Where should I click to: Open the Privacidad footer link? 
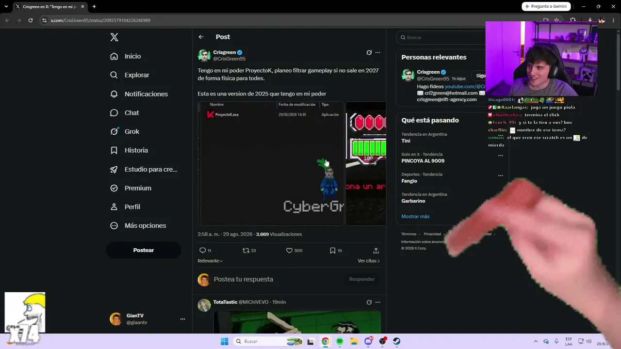pyautogui.click(x=432, y=234)
